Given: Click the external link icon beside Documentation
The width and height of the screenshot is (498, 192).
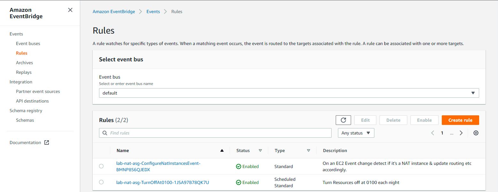Looking at the screenshot, I should (47, 142).
